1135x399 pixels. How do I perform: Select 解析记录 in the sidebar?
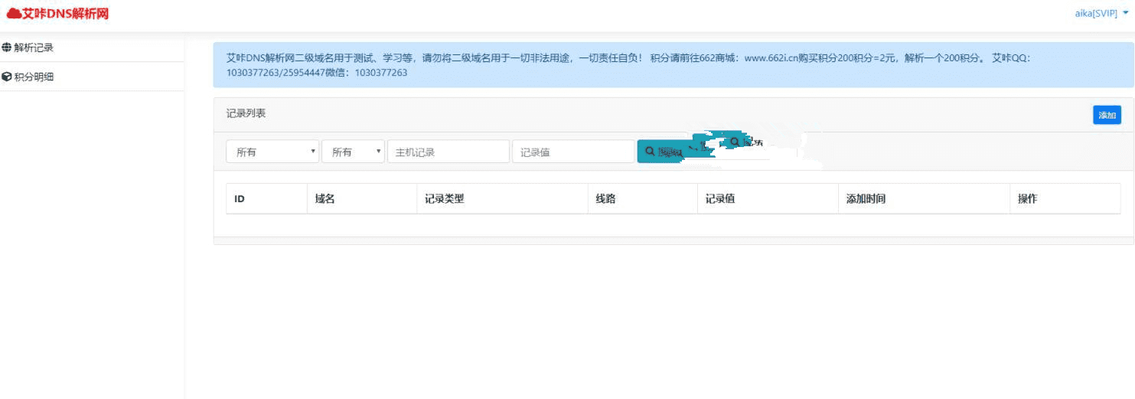coord(34,47)
